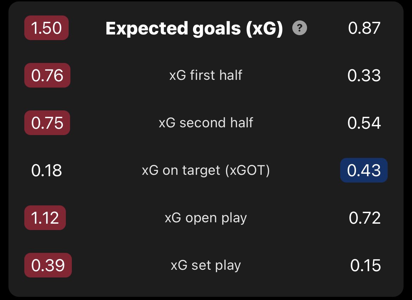412x300 pixels.
Task: Select the xG set play label
Action: point(206,266)
